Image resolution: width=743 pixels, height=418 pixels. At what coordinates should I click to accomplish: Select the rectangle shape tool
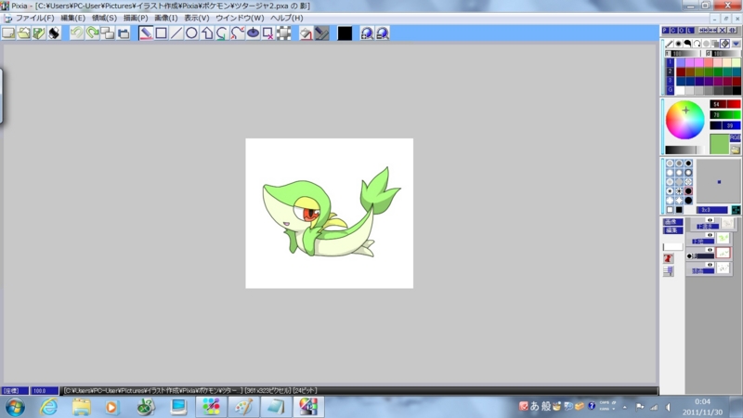coord(161,33)
